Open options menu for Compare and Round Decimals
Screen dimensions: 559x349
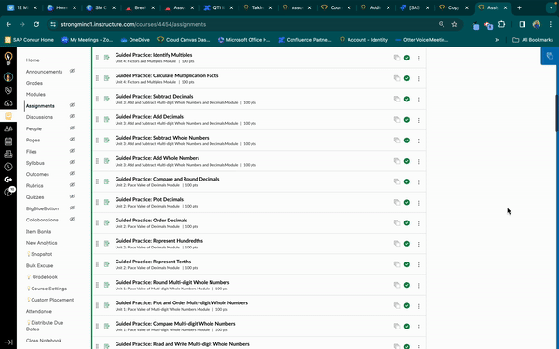tap(419, 182)
